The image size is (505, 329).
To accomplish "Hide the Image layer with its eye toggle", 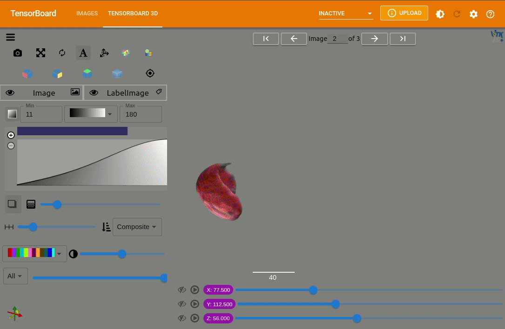I will [x=10, y=92].
